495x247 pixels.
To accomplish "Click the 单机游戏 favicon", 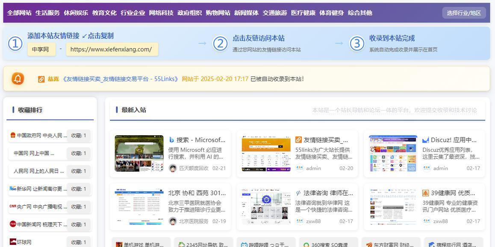I will click(119, 245).
